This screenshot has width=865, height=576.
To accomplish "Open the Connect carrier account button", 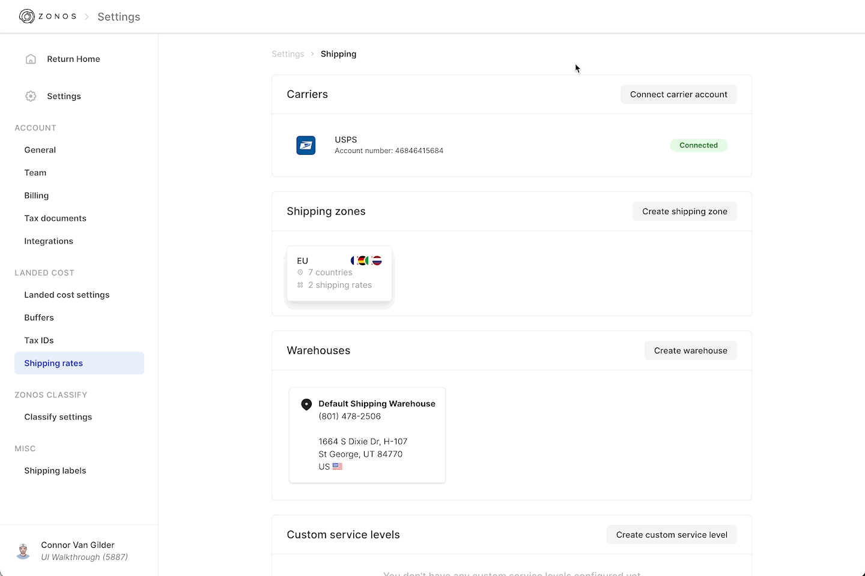I will click(x=678, y=94).
